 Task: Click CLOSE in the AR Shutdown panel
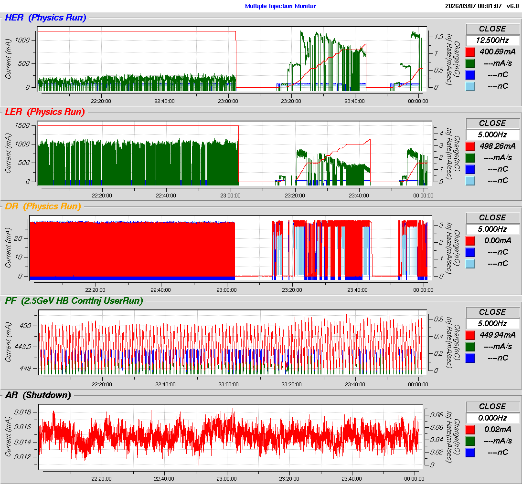pos(492,406)
